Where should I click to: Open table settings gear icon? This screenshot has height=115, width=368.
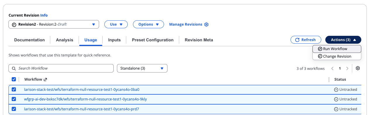(x=358, y=68)
